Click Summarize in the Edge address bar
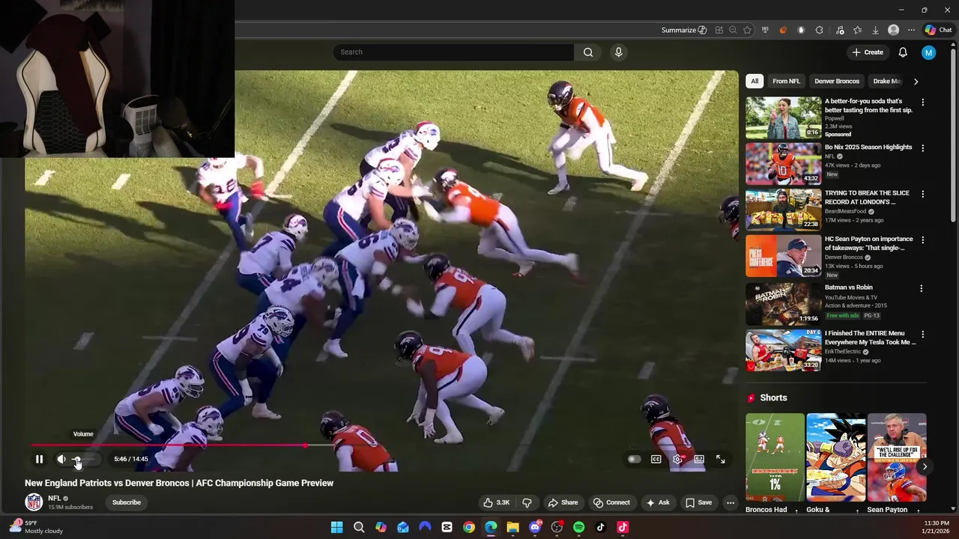 (x=684, y=30)
